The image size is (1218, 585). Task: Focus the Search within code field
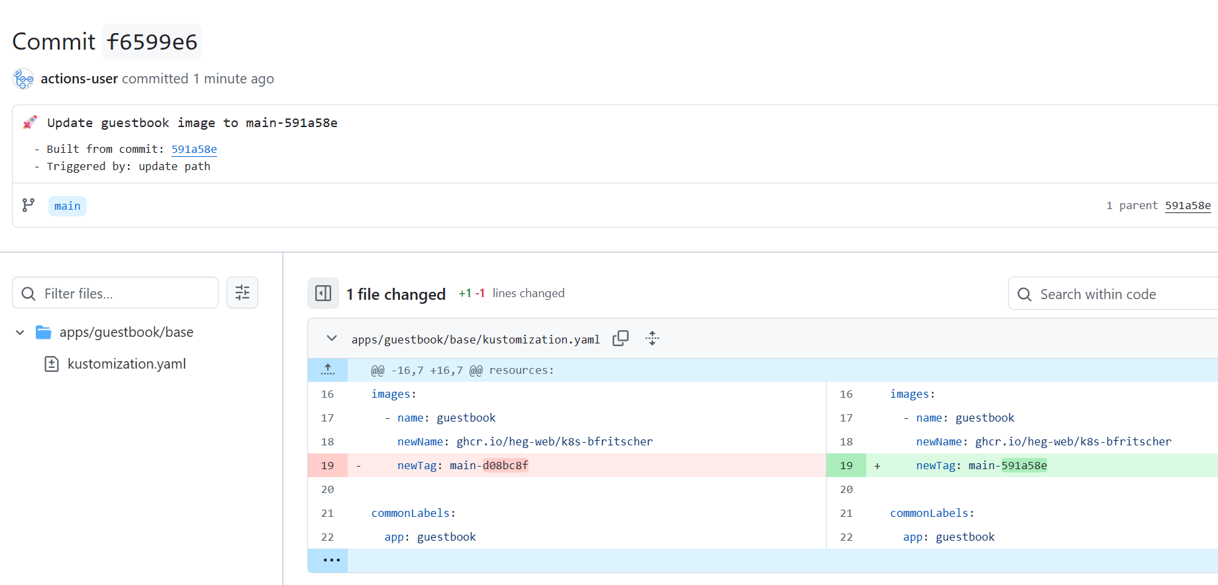[x=1119, y=294]
